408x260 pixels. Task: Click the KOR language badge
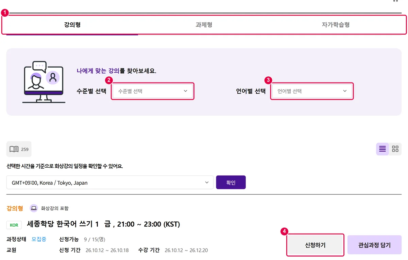click(x=14, y=225)
